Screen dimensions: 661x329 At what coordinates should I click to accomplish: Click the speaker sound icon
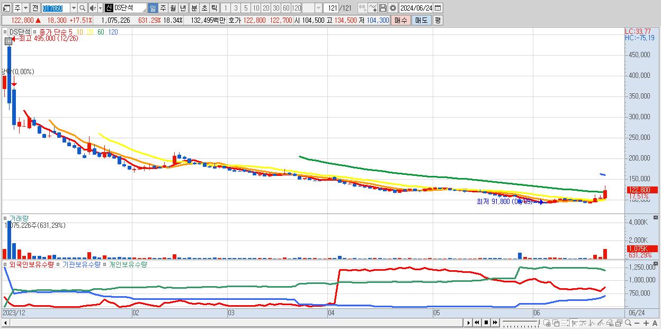coord(93,8)
